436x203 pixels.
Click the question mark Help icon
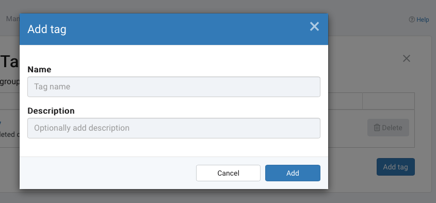(x=412, y=20)
